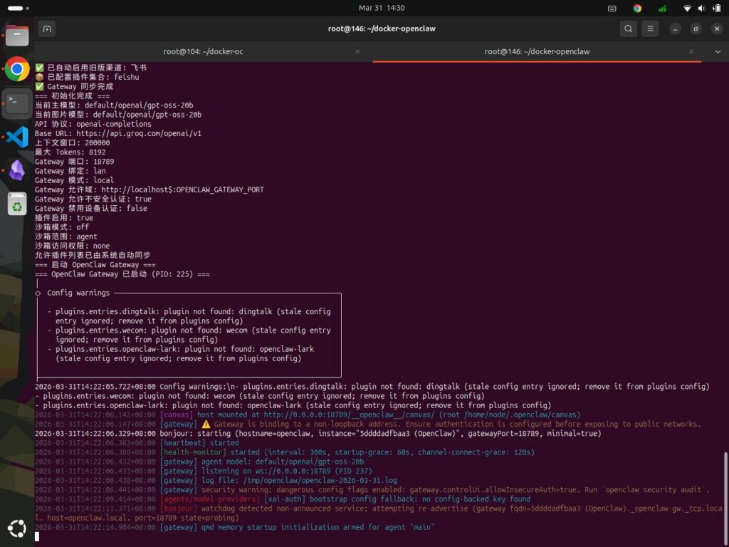Switch to the root@104 docker-oc tab
The height and width of the screenshot is (547, 729).
click(x=201, y=51)
